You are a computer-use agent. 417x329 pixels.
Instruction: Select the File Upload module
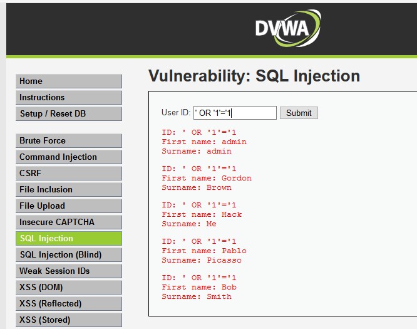coord(69,206)
